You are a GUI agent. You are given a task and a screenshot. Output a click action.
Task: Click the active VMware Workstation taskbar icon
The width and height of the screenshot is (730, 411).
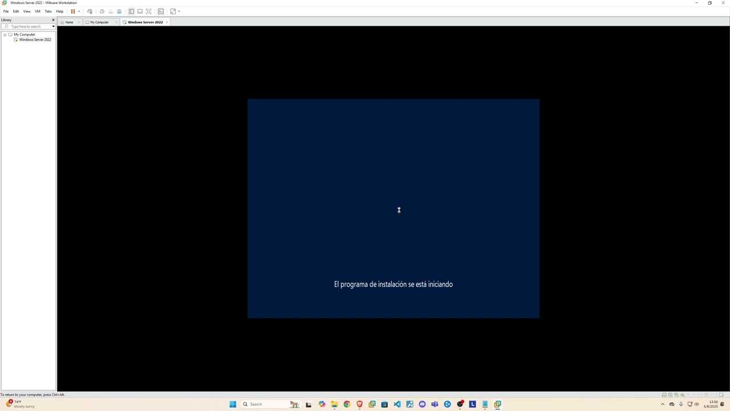click(497, 404)
